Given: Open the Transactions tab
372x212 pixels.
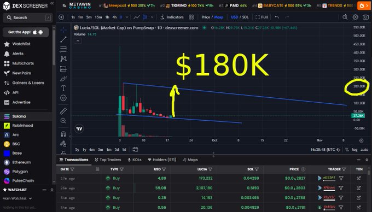Looking at the screenshot, I should pyautogui.click(x=74, y=160).
